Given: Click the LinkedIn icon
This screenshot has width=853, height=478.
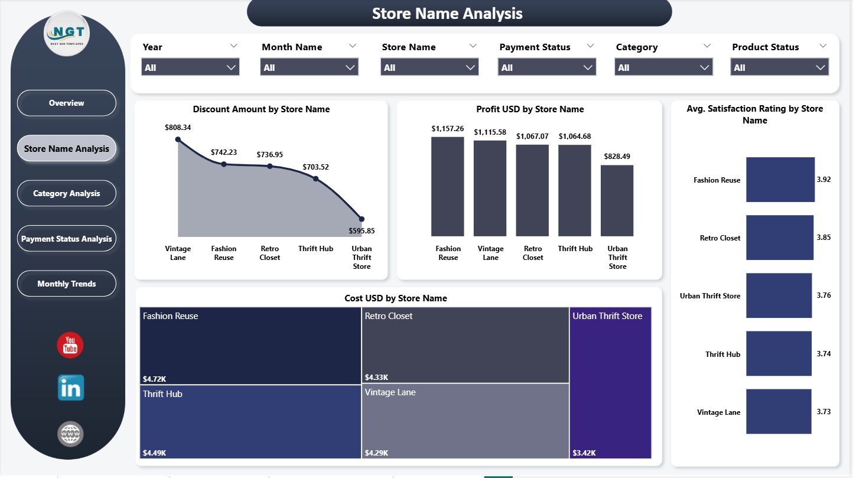Looking at the screenshot, I should click(x=70, y=388).
